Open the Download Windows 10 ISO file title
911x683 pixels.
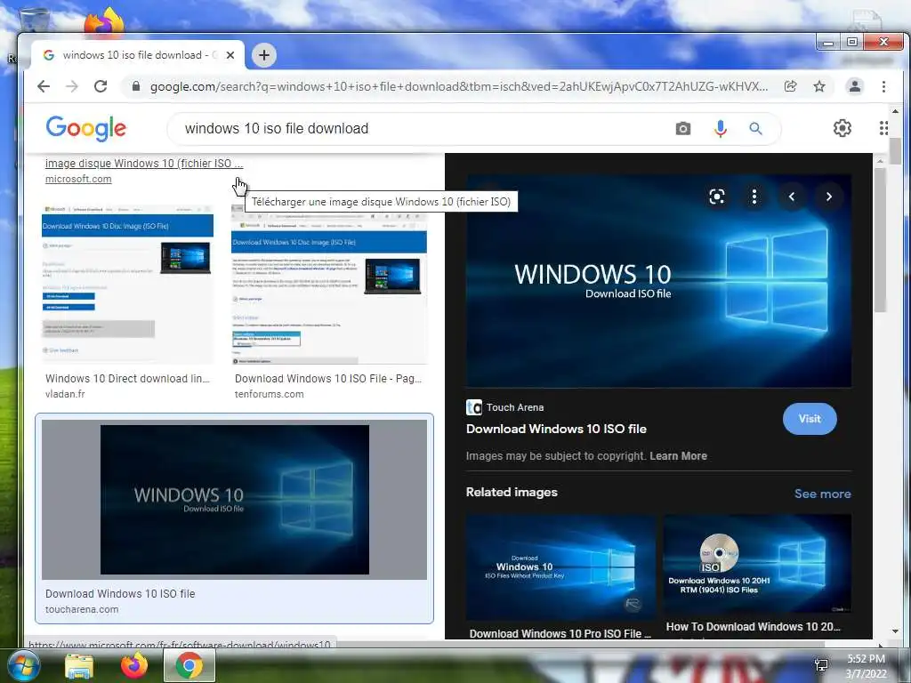[556, 430]
